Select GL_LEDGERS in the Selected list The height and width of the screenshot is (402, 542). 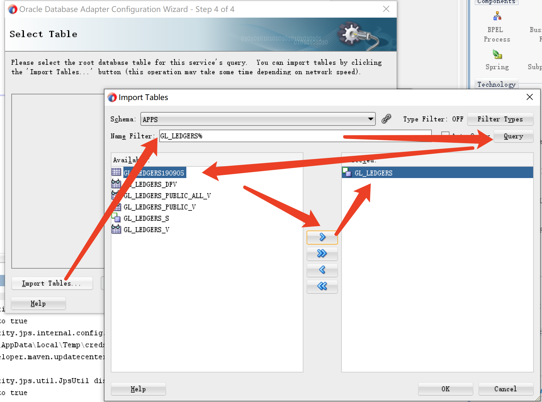(438, 173)
